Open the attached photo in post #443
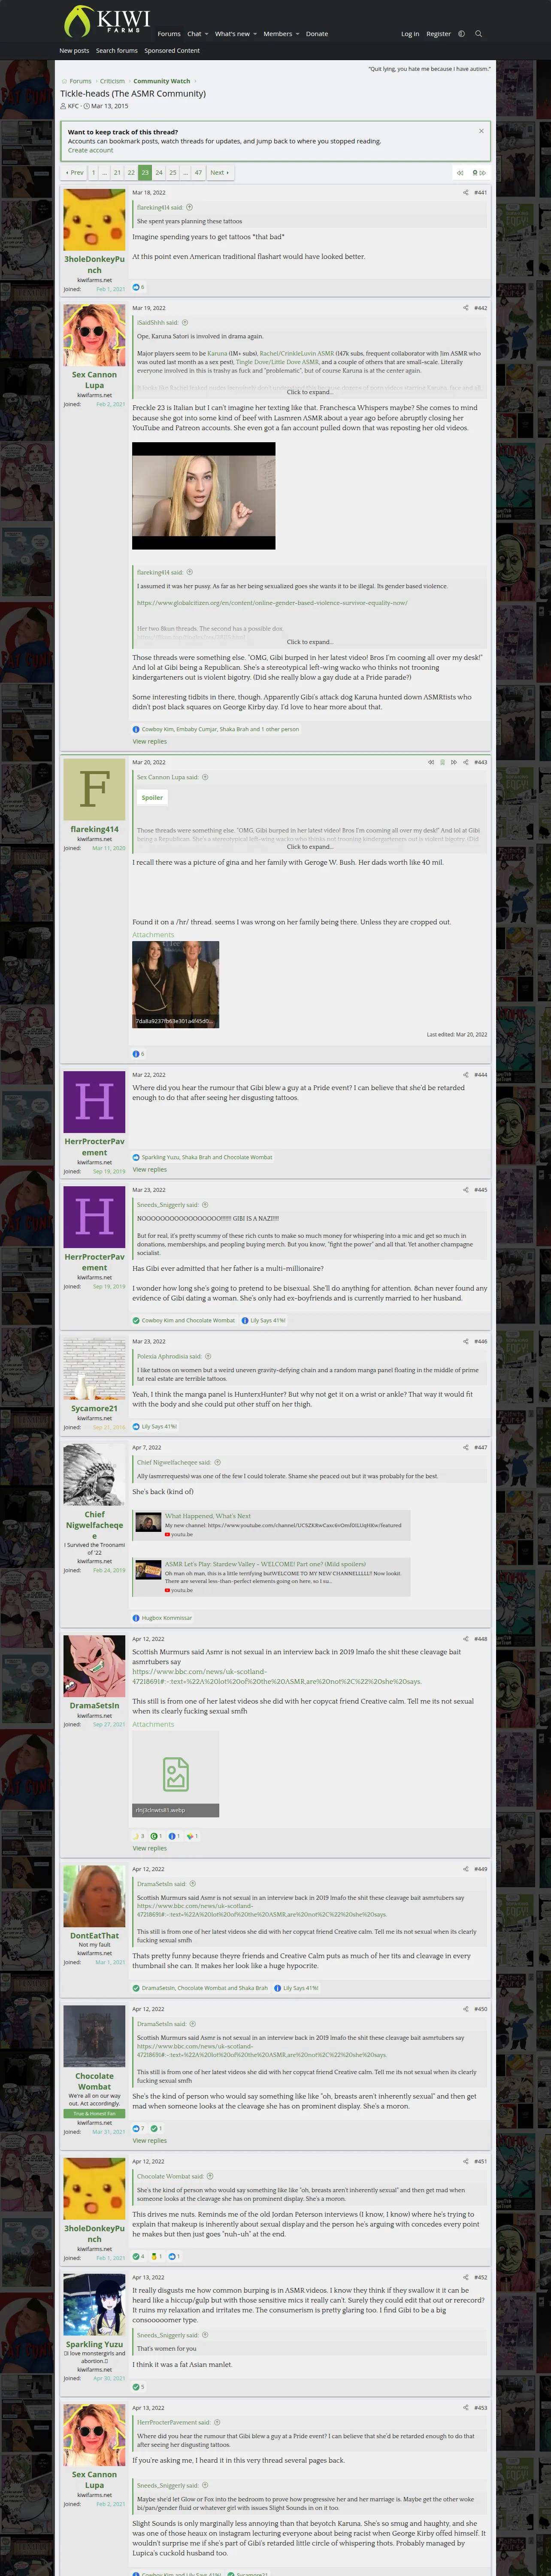 (176, 985)
